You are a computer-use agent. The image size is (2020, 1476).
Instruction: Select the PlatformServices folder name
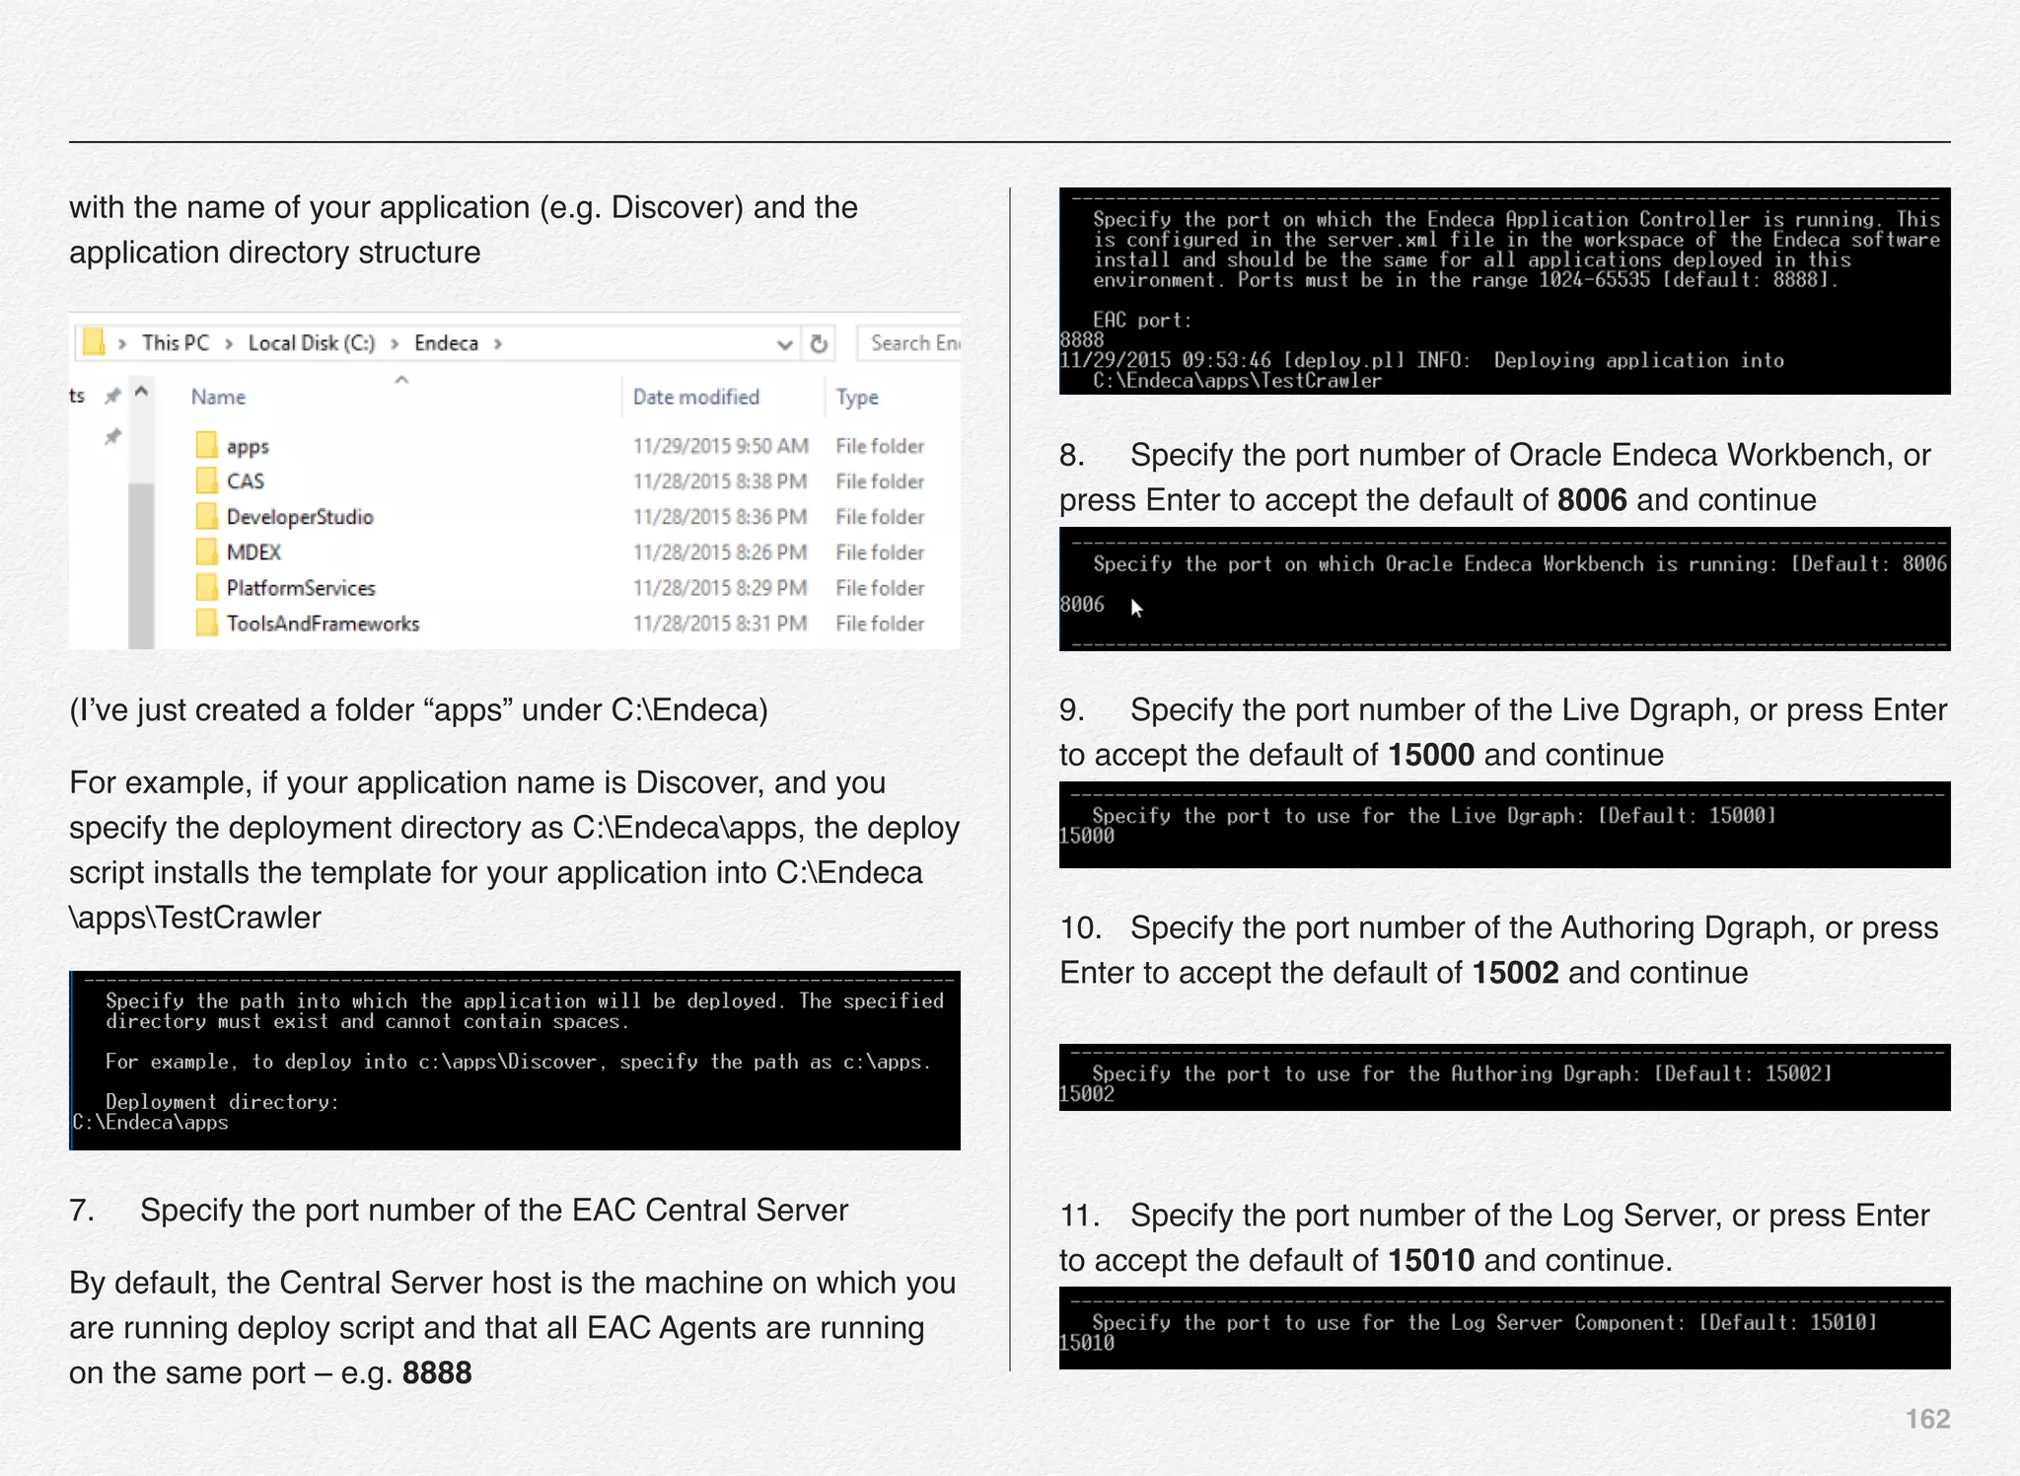[301, 588]
